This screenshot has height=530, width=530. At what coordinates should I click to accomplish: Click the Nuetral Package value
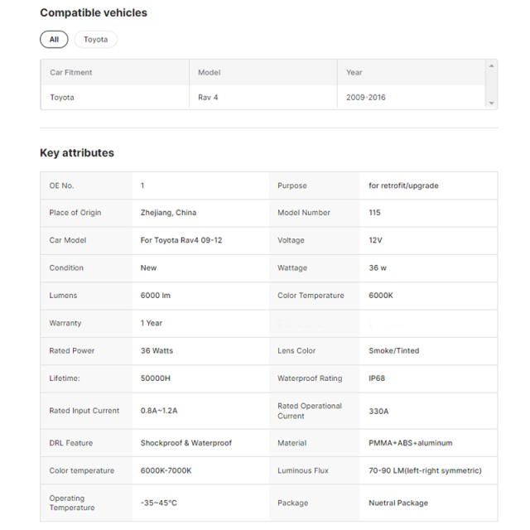(398, 503)
